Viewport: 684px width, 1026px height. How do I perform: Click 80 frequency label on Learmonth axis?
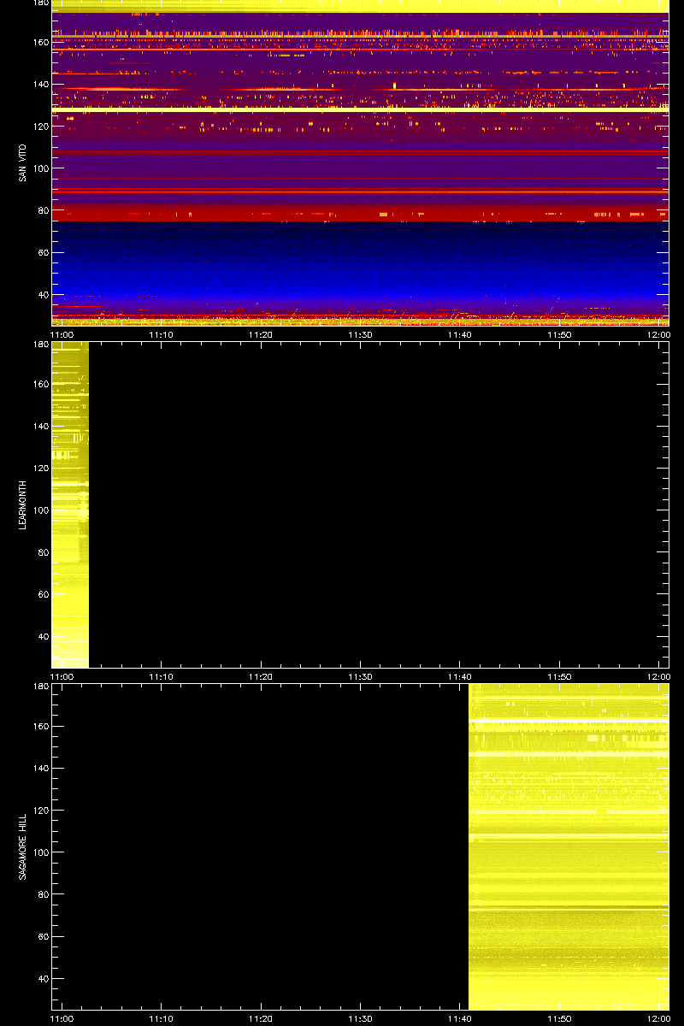click(x=43, y=552)
